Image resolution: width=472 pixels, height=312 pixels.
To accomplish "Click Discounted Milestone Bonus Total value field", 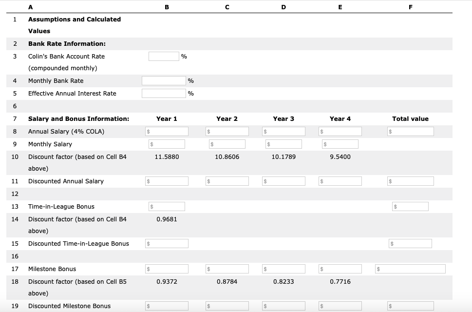I will click(x=411, y=306).
